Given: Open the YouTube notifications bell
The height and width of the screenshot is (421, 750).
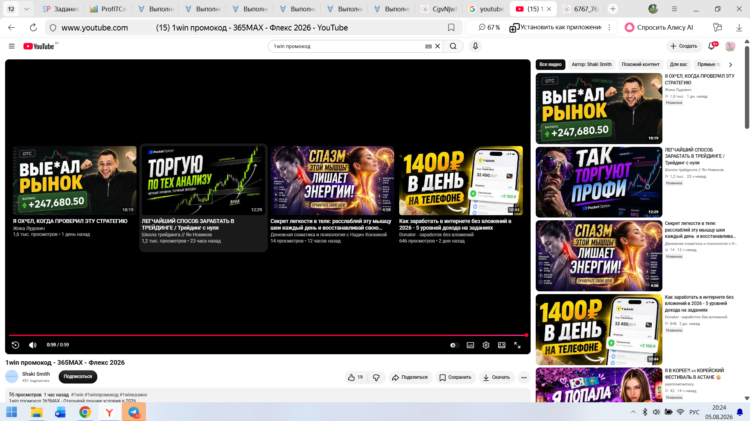Looking at the screenshot, I should (712, 46).
